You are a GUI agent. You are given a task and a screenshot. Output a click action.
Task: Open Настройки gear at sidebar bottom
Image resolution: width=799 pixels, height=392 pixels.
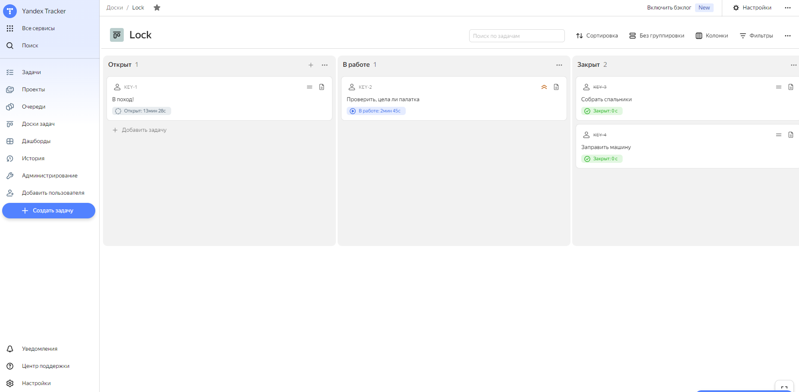(x=10, y=383)
